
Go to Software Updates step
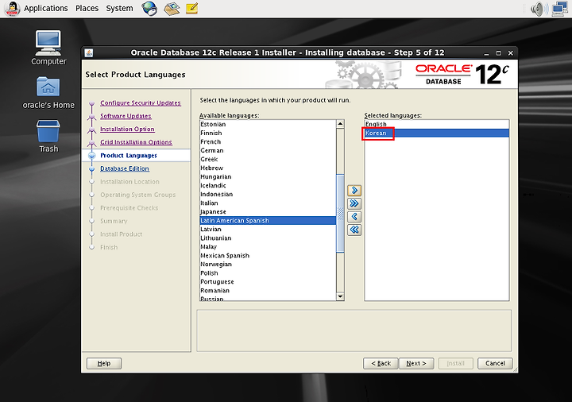[126, 116]
